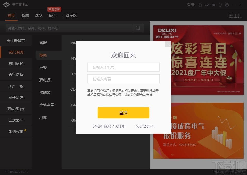
Task: Click the yellow 登录 button
Action: click(123, 113)
